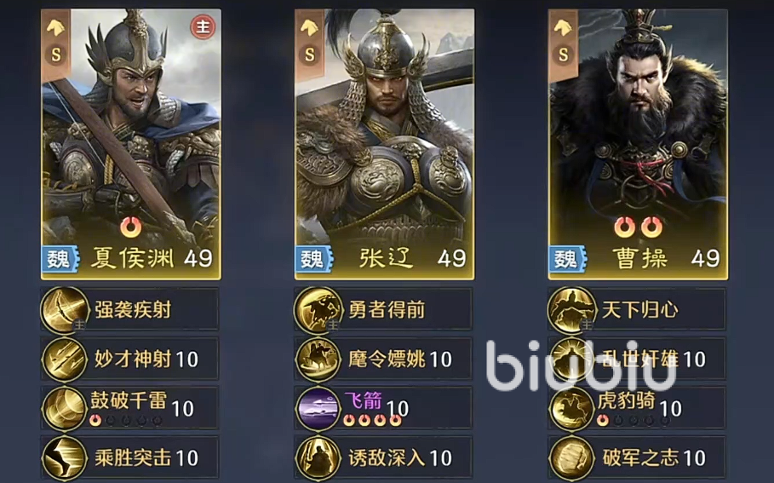Tap the 乘胜突击 lightning skill icon
This screenshot has height=483, width=774.
point(64,457)
